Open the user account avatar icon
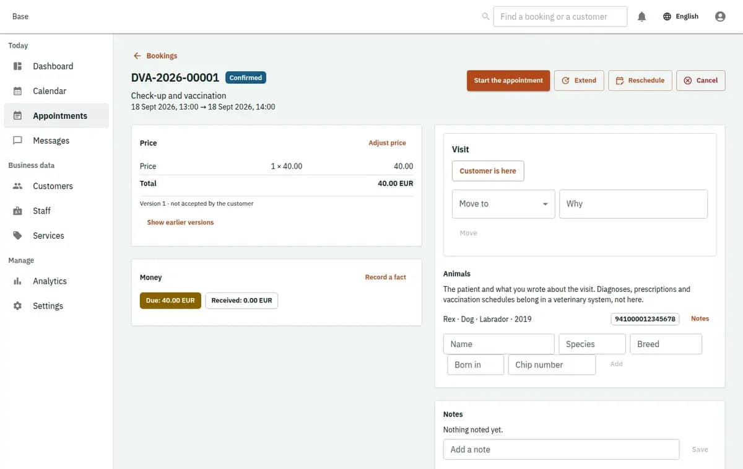 720,17
